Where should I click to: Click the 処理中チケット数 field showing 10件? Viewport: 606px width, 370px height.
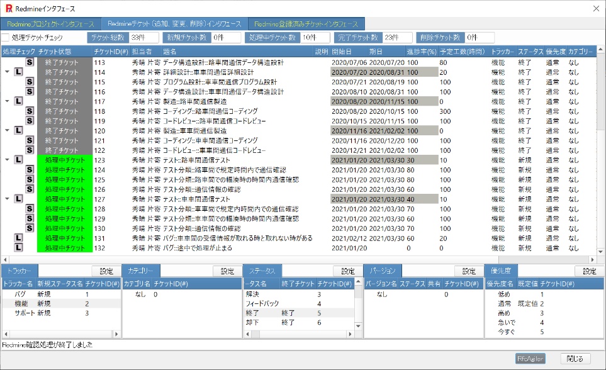[315, 38]
